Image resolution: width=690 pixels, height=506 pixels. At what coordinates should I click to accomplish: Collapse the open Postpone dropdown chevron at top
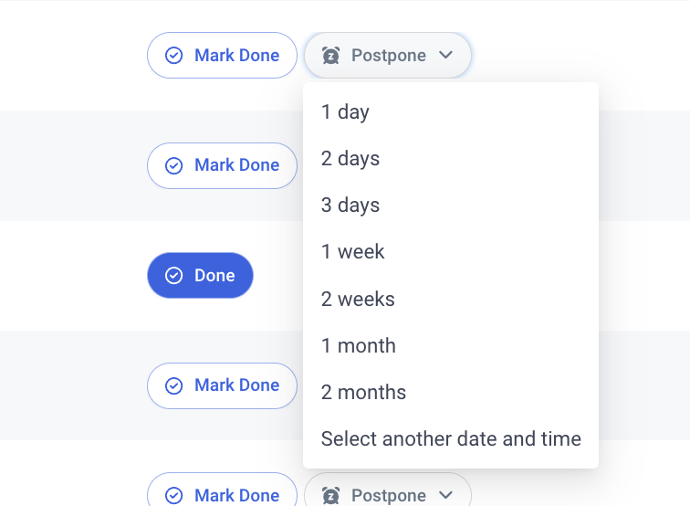click(445, 55)
